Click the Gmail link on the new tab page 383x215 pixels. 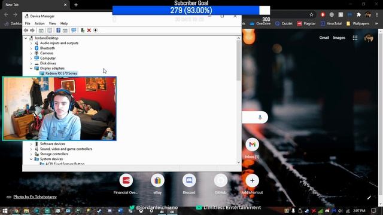[324, 38]
